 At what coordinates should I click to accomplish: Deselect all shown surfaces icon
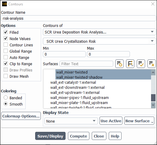[152, 64]
